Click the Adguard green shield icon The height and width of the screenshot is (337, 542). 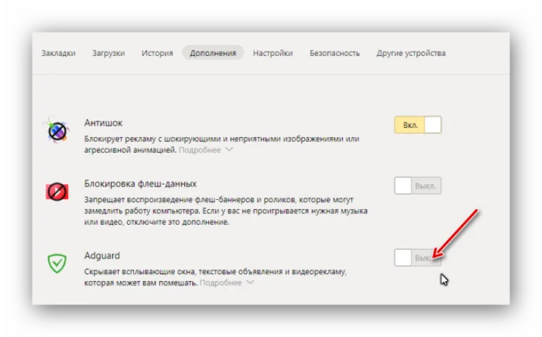pos(57,264)
